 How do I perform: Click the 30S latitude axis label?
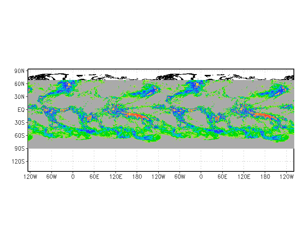click(x=20, y=123)
